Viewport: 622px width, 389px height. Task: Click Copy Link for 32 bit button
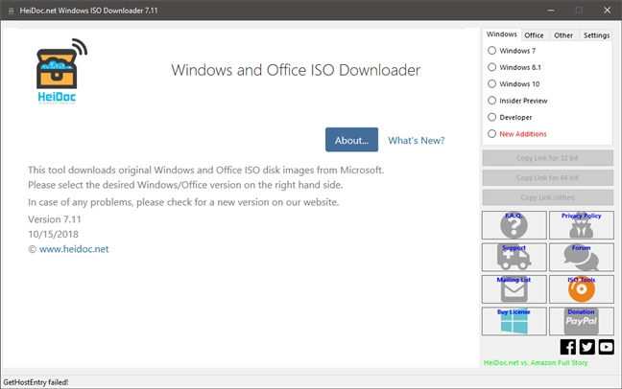tap(548, 158)
